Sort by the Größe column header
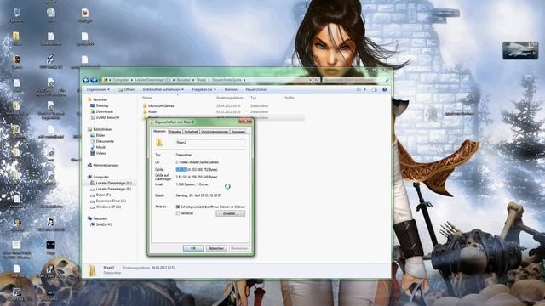545x306 pixels. point(290,98)
